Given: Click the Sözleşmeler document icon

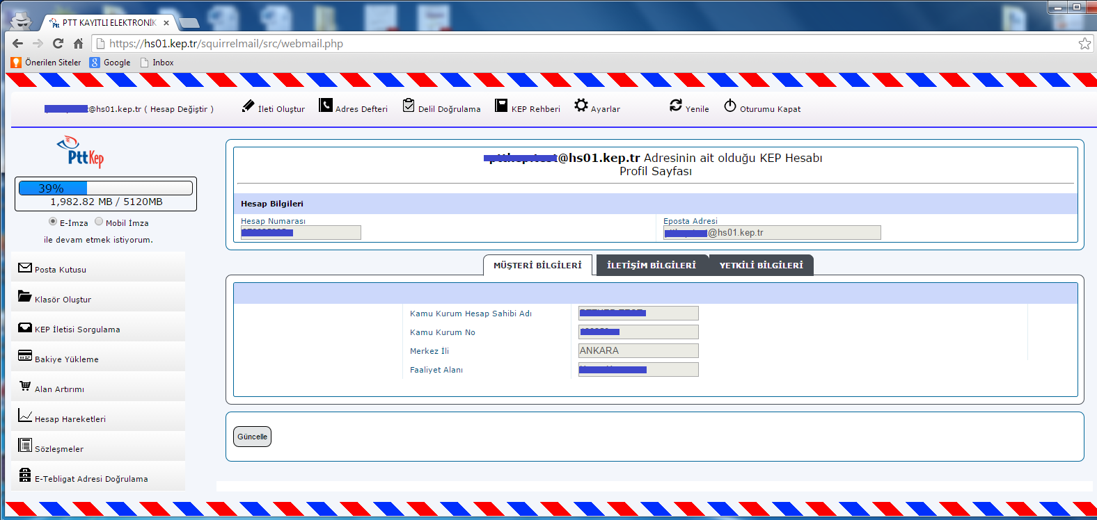Looking at the screenshot, I should coord(25,445).
